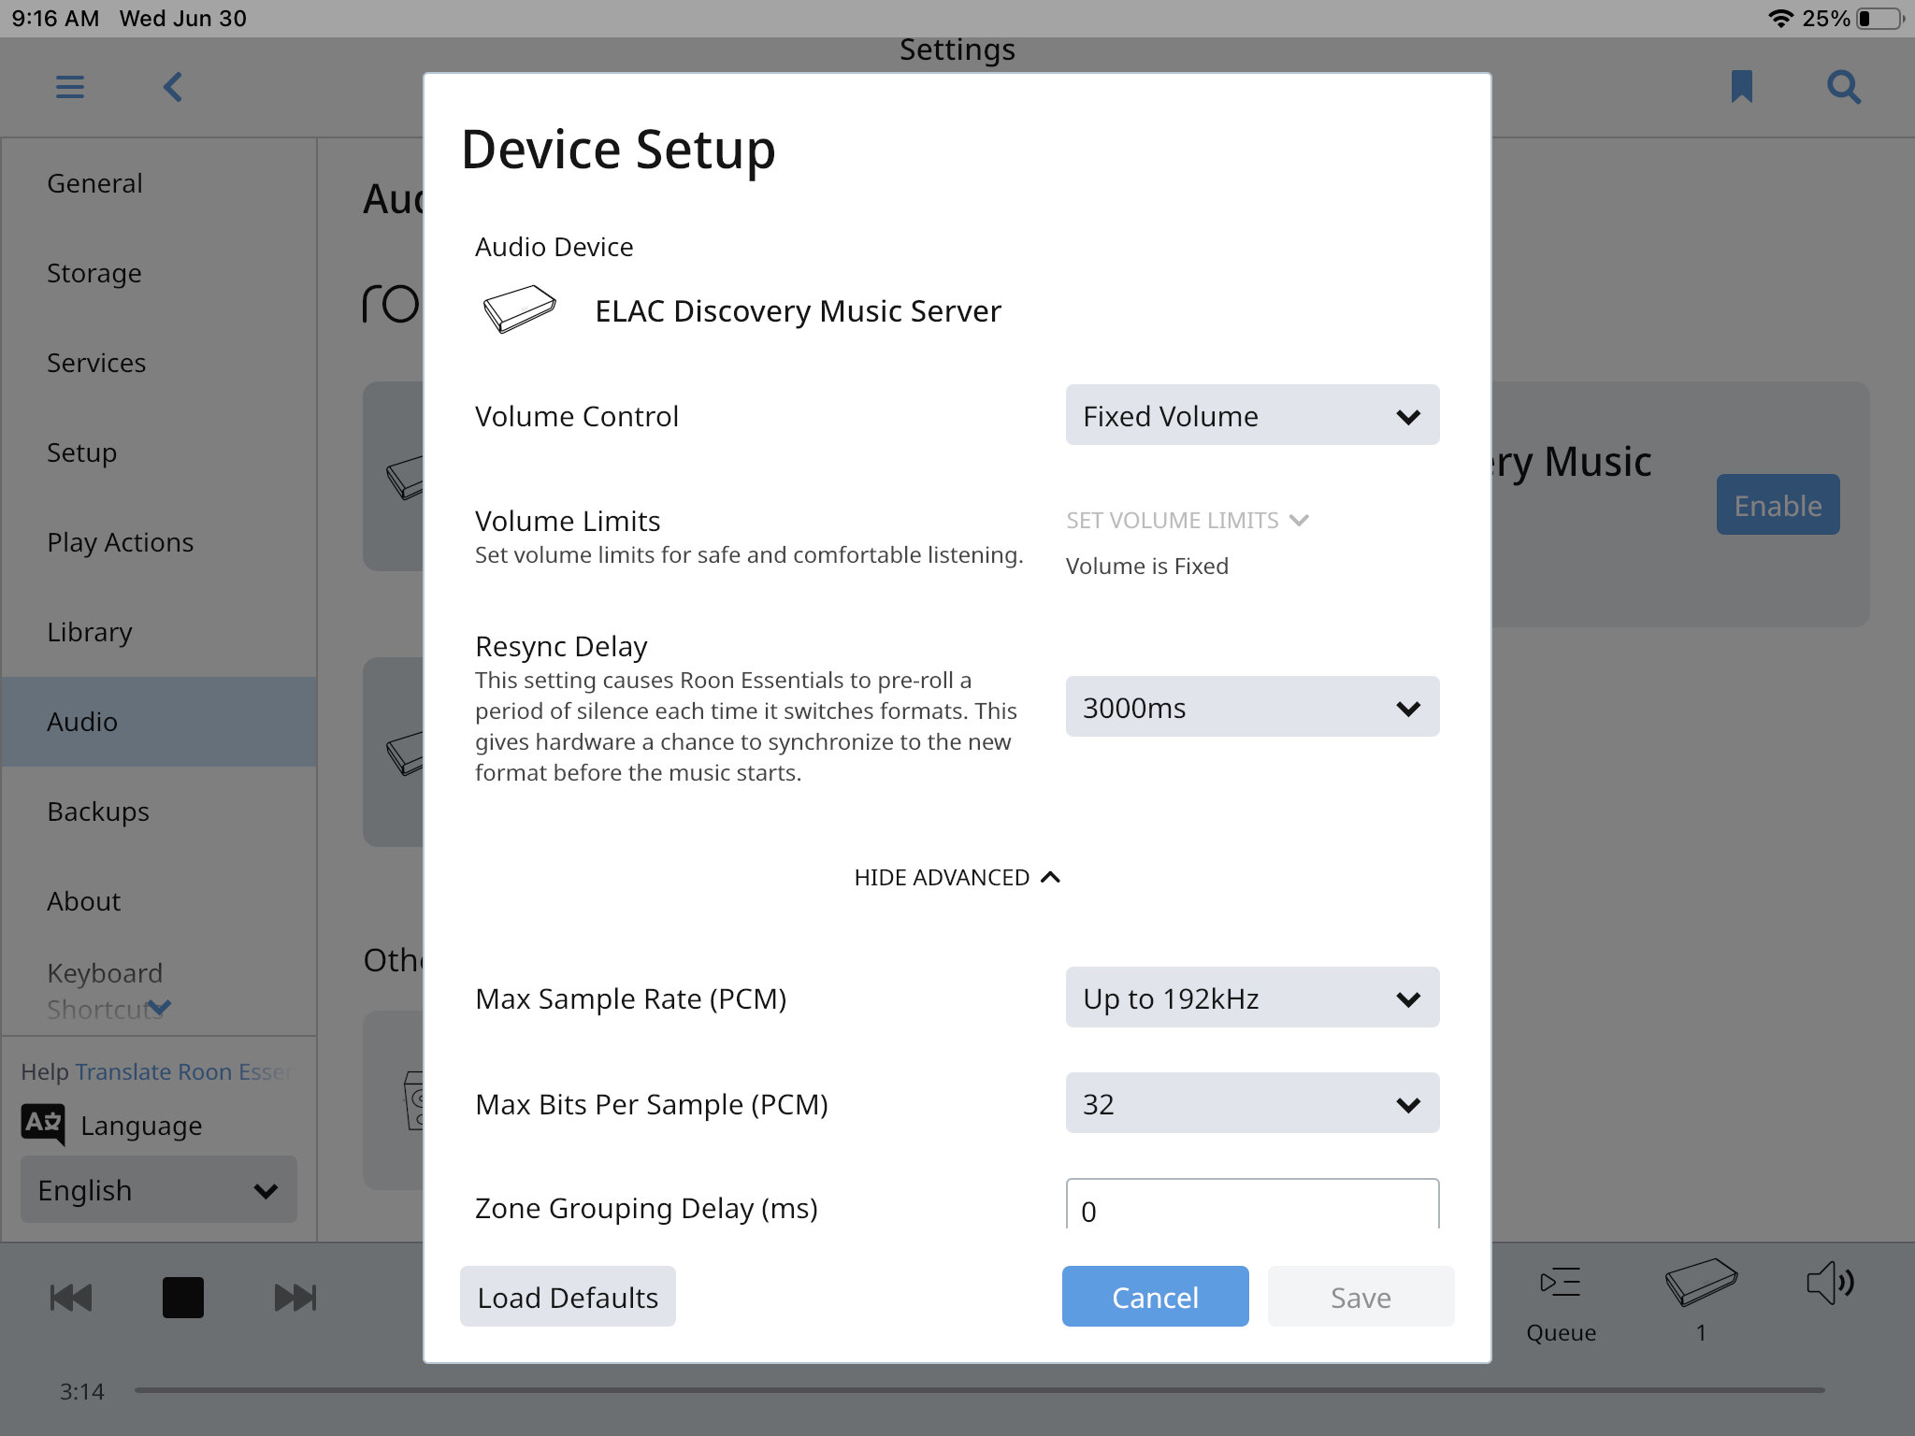The height and width of the screenshot is (1436, 1915).
Task: Open the English language dropdown
Action: click(159, 1189)
